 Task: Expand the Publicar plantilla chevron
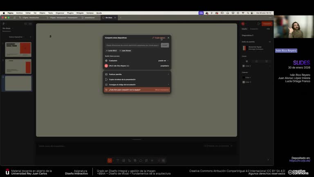point(168,74)
